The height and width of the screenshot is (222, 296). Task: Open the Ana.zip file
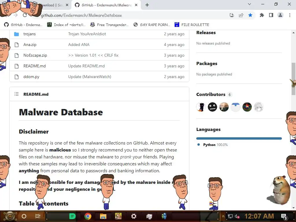[30, 45]
